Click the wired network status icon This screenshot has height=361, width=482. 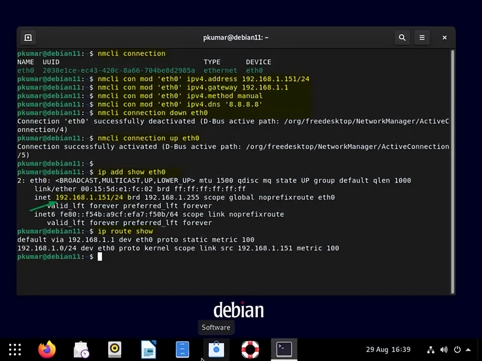point(431,350)
